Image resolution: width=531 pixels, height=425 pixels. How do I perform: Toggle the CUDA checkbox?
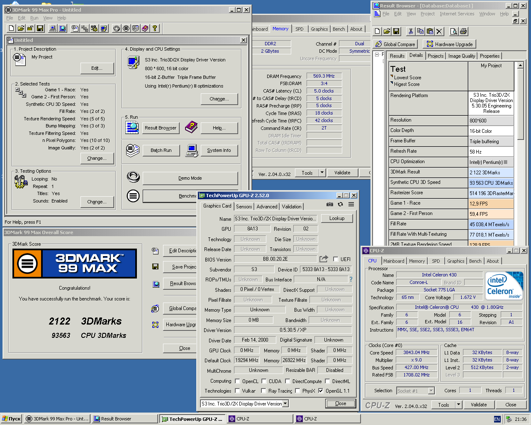tap(264, 381)
